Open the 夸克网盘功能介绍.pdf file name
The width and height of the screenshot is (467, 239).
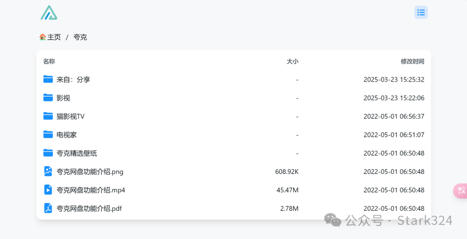89,208
